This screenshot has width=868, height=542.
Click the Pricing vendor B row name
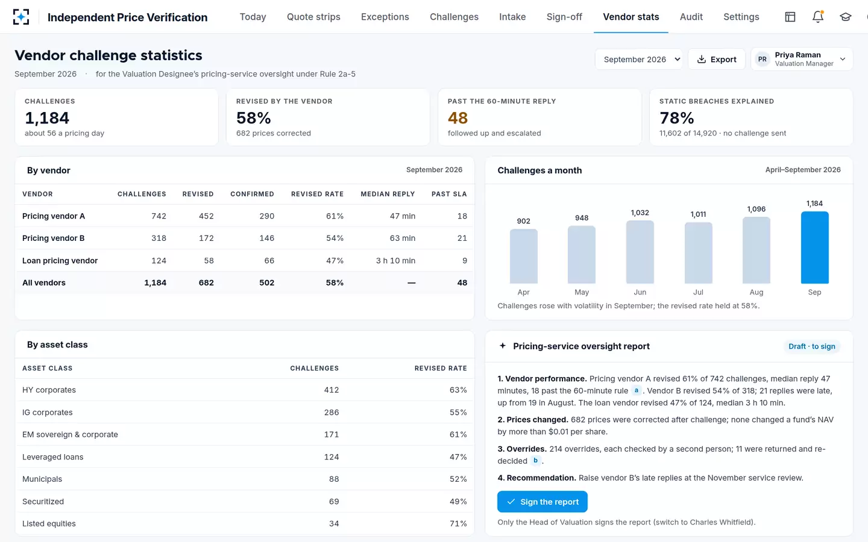[54, 238]
